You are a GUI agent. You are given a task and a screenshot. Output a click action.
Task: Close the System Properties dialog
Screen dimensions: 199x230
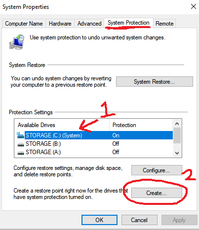(x=194, y=6)
